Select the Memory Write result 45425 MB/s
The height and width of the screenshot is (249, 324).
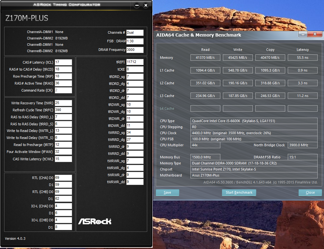(x=238, y=58)
